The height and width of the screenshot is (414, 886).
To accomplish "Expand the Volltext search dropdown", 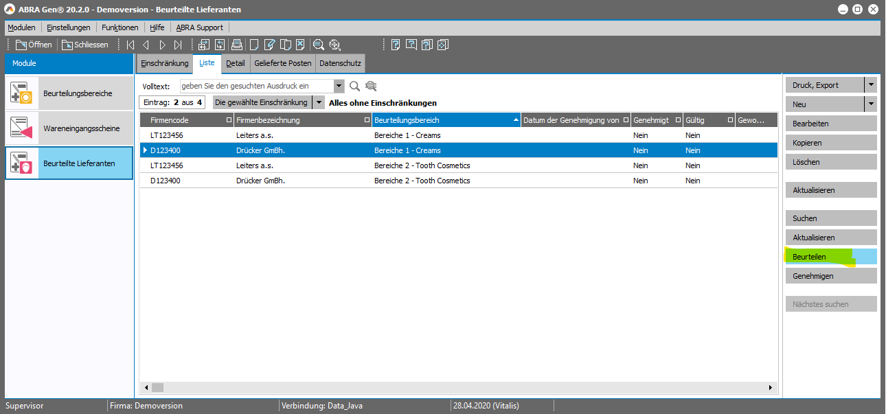I will (x=339, y=86).
